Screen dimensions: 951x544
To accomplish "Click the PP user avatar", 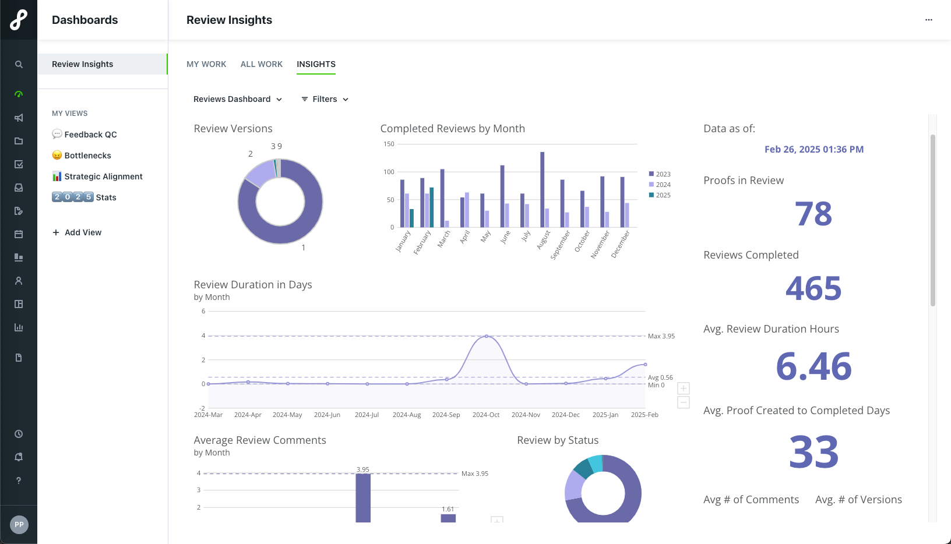I will tap(19, 525).
